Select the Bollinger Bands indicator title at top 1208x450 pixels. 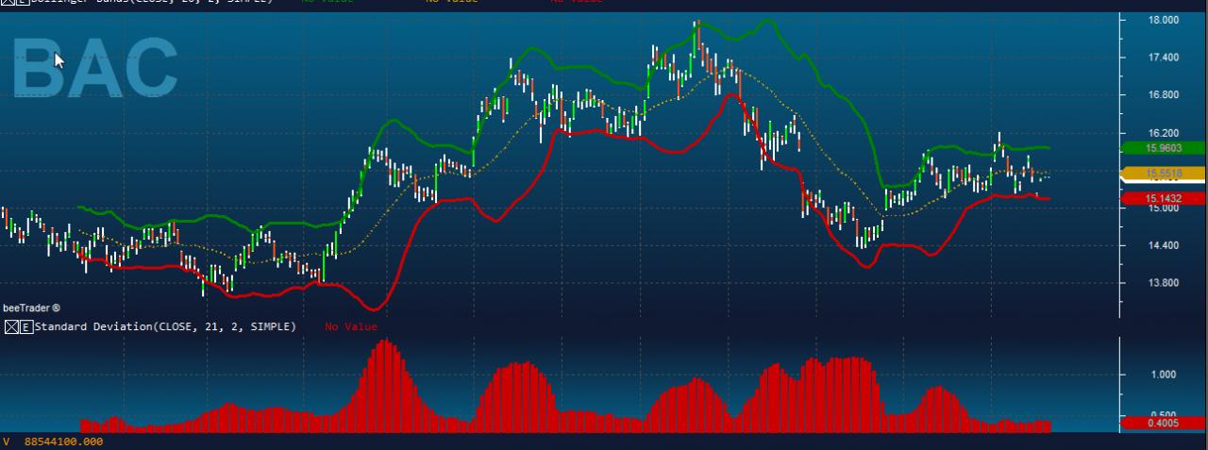pos(153,3)
